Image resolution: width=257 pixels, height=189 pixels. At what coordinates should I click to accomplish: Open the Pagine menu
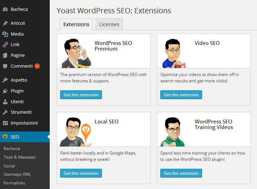coord(18,55)
